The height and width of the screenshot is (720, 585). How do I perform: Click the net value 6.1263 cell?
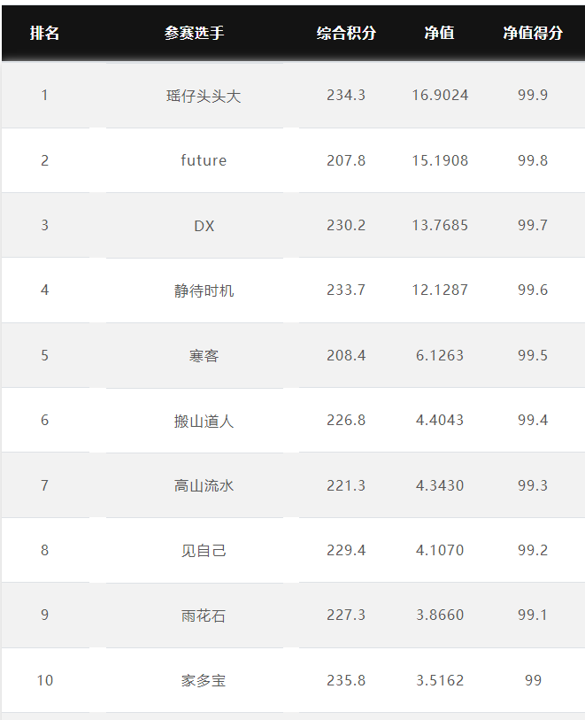click(440, 355)
